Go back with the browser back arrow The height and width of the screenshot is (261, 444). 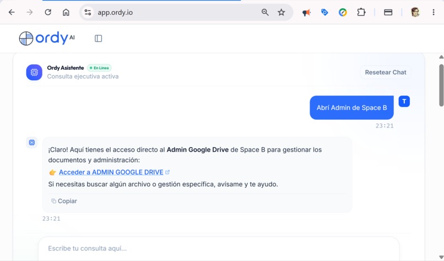coord(12,13)
